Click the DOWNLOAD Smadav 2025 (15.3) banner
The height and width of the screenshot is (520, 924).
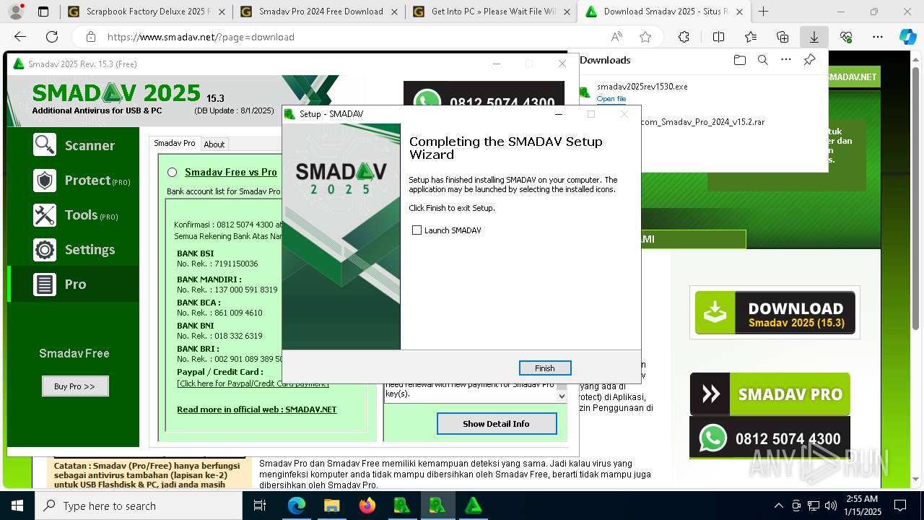[x=775, y=313]
